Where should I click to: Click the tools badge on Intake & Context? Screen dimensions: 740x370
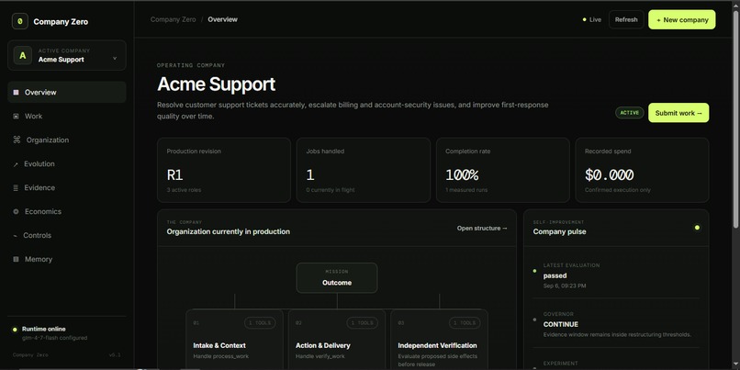click(x=260, y=323)
